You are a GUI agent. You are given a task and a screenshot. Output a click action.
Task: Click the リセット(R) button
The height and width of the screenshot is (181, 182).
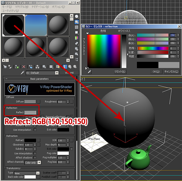(x=120, y=71)
